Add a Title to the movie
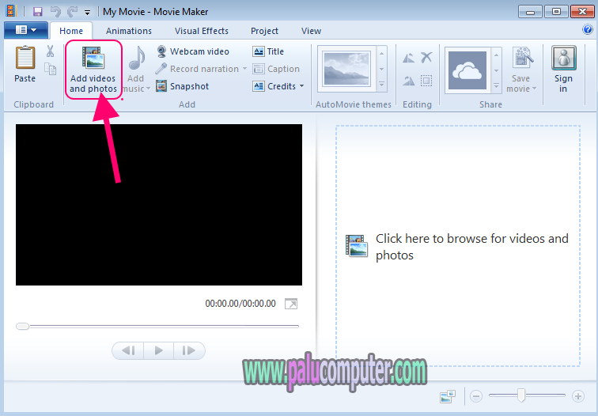Screen dimensions: 598x416 268,51
